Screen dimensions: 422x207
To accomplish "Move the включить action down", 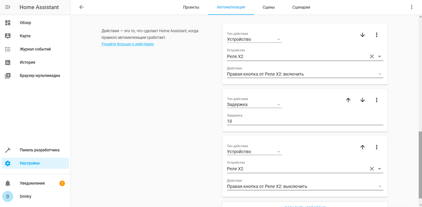I will (362, 35).
